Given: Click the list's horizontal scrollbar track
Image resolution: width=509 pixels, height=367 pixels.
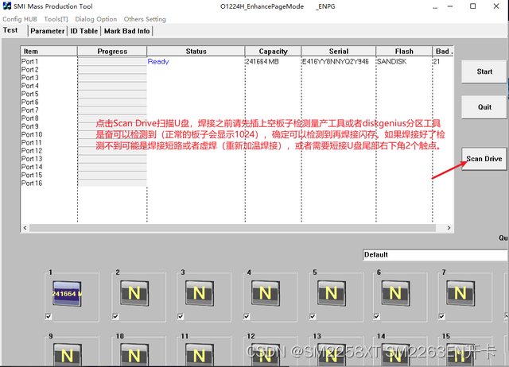Looking at the screenshot, I should (x=232, y=228).
